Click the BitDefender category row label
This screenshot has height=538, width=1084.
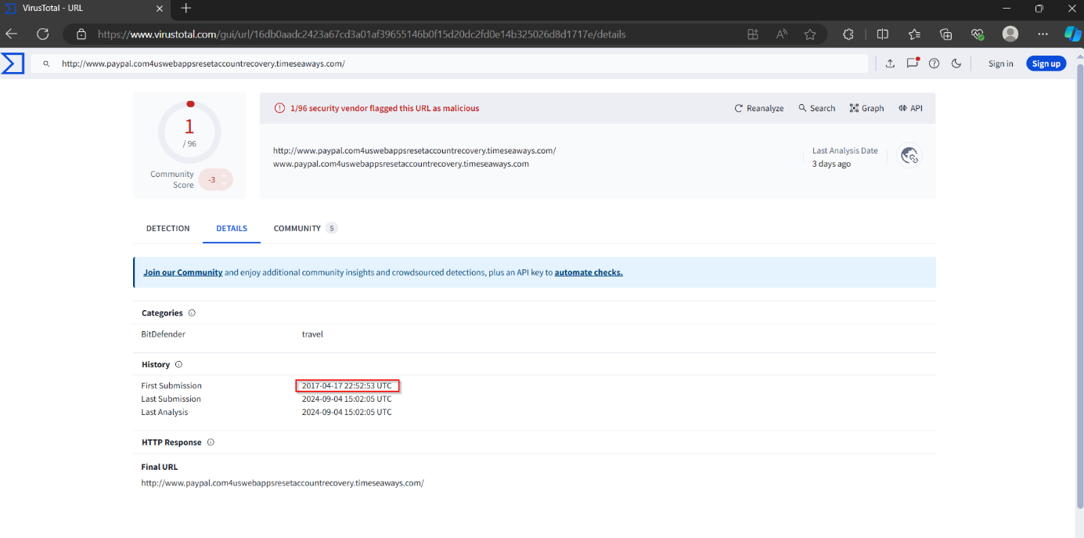pyautogui.click(x=163, y=334)
